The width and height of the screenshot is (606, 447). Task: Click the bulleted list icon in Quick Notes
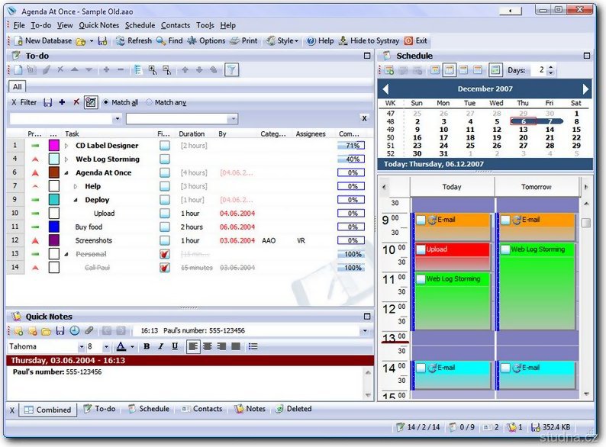click(x=253, y=346)
